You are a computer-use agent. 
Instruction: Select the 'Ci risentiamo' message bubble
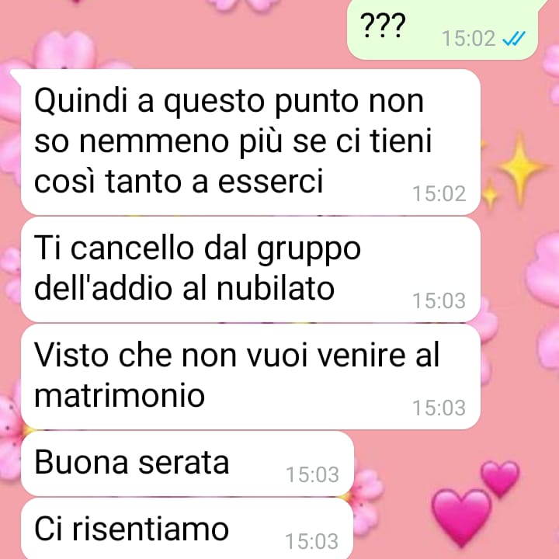click(188, 529)
